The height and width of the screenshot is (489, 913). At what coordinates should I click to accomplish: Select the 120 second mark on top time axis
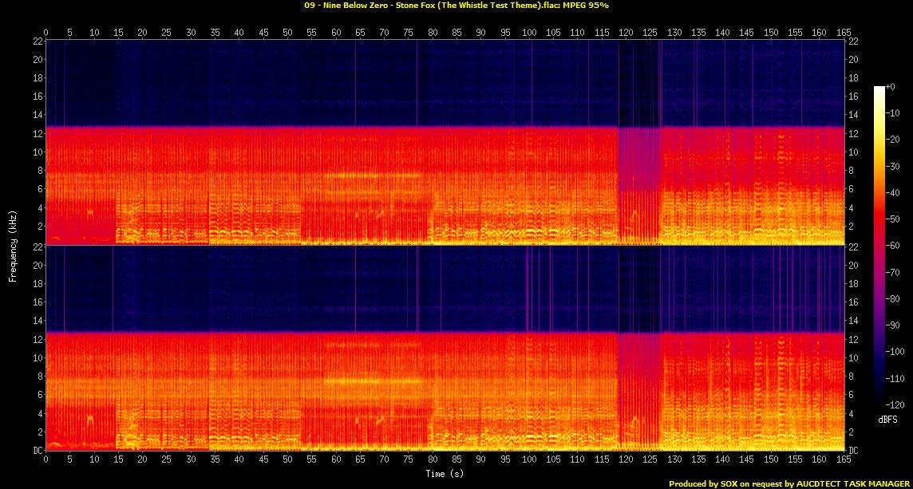click(626, 33)
